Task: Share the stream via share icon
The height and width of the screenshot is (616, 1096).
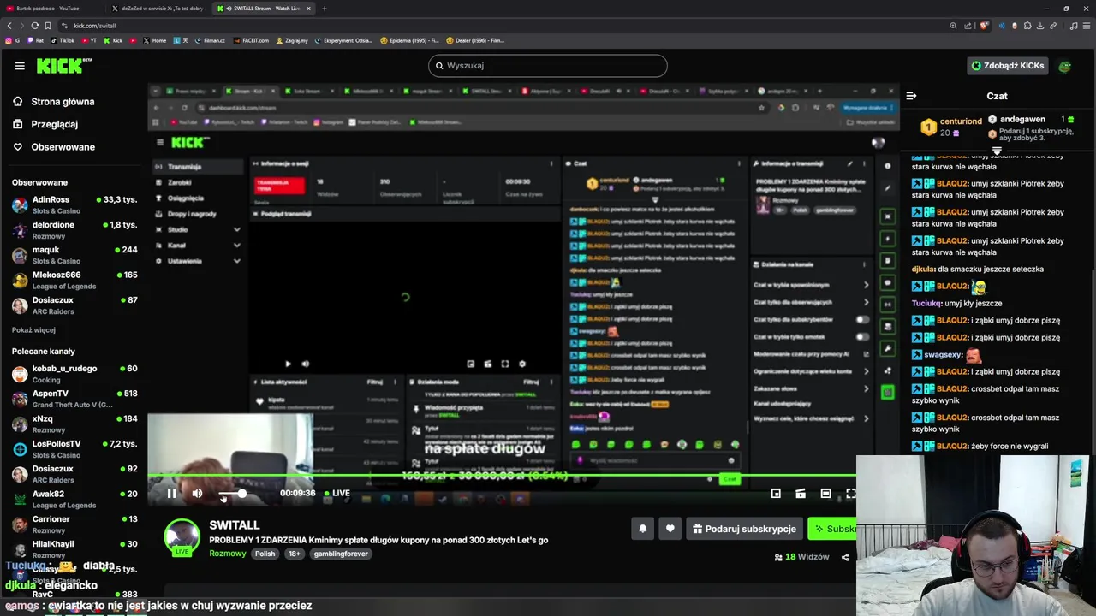Action: 845,557
